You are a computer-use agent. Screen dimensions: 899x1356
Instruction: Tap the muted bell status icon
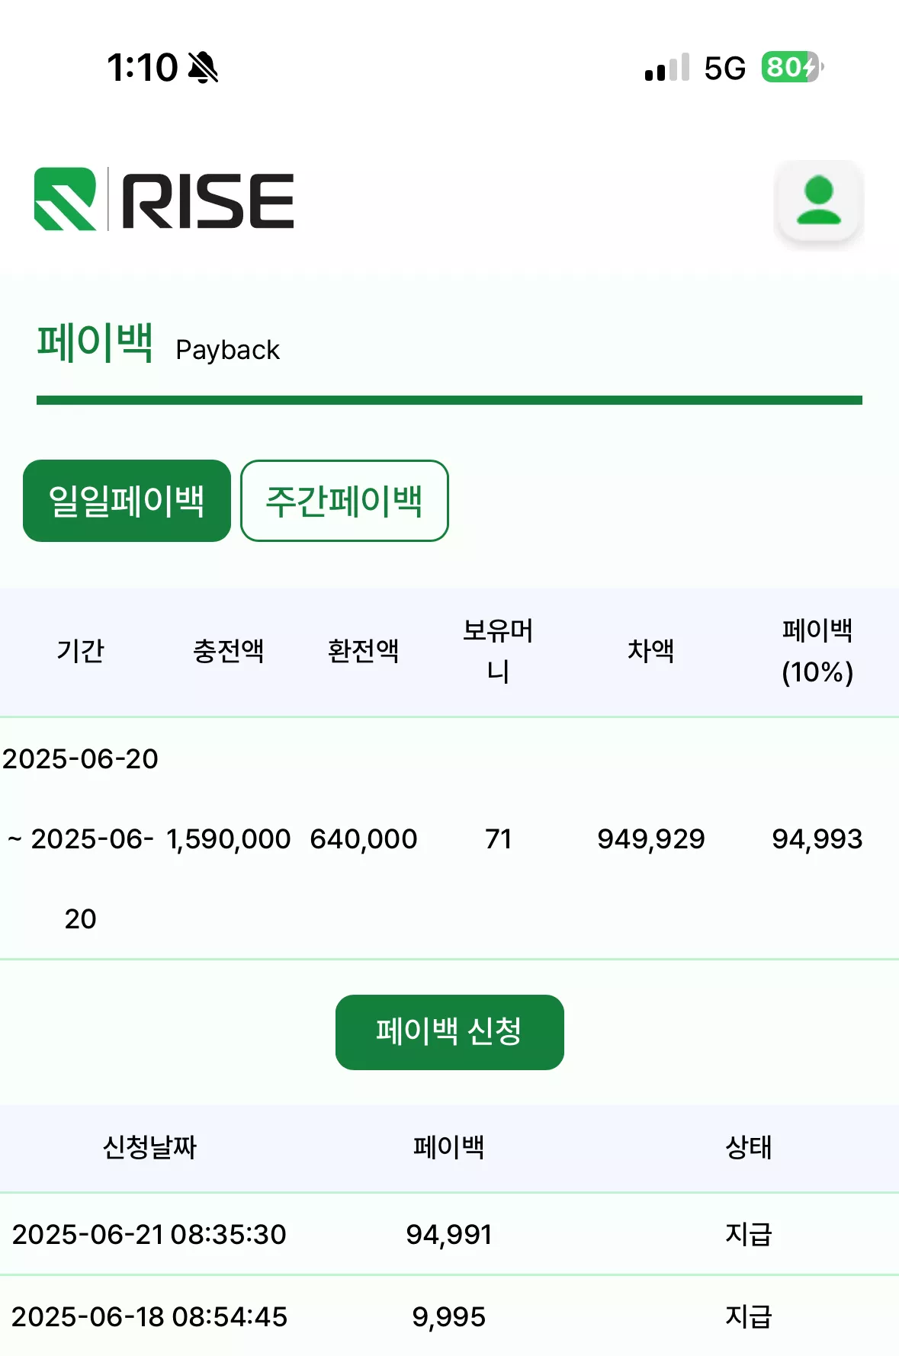(x=203, y=67)
